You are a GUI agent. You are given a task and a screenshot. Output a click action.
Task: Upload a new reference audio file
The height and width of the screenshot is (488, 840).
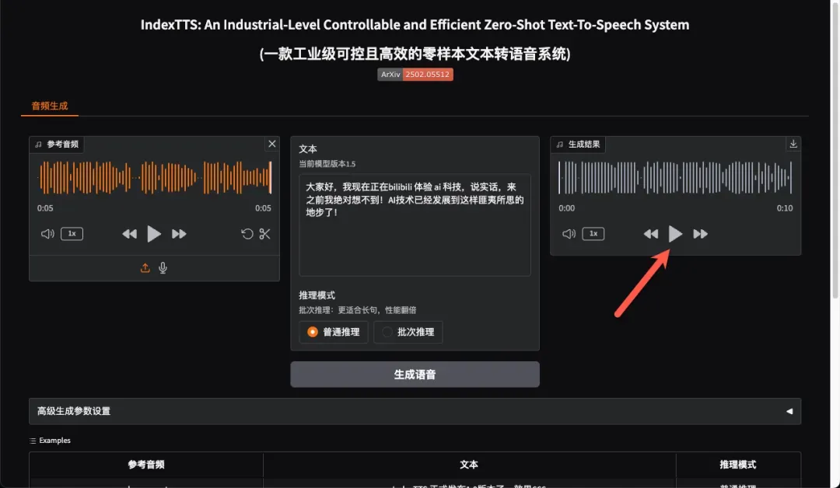pyautogui.click(x=145, y=267)
